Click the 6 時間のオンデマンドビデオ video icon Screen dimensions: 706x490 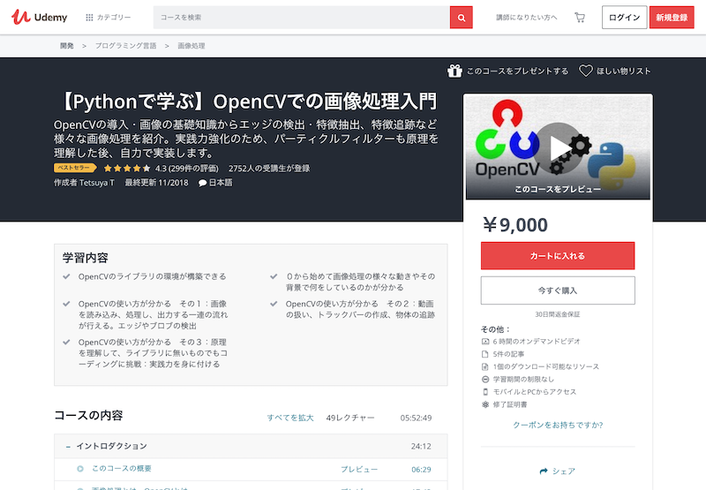coord(484,342)
